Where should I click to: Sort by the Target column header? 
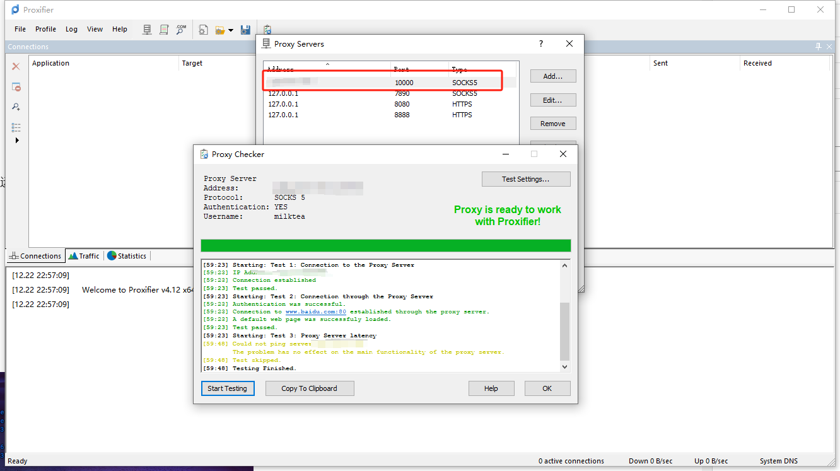coord(218,63)
